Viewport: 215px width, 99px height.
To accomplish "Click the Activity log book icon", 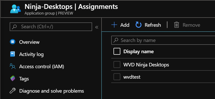I will tap(13, 54).
